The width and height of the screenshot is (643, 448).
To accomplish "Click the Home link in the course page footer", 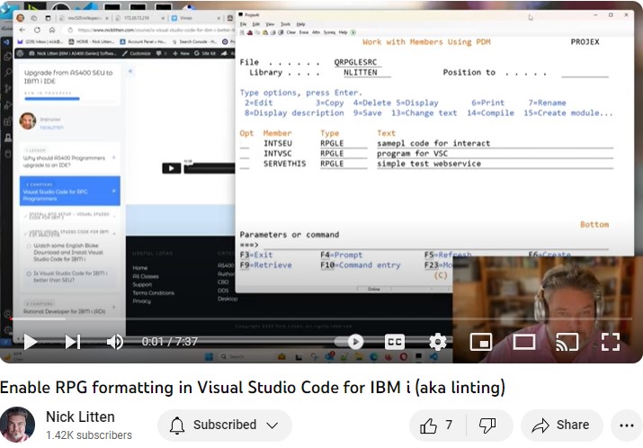I will (x=139, y=267).
